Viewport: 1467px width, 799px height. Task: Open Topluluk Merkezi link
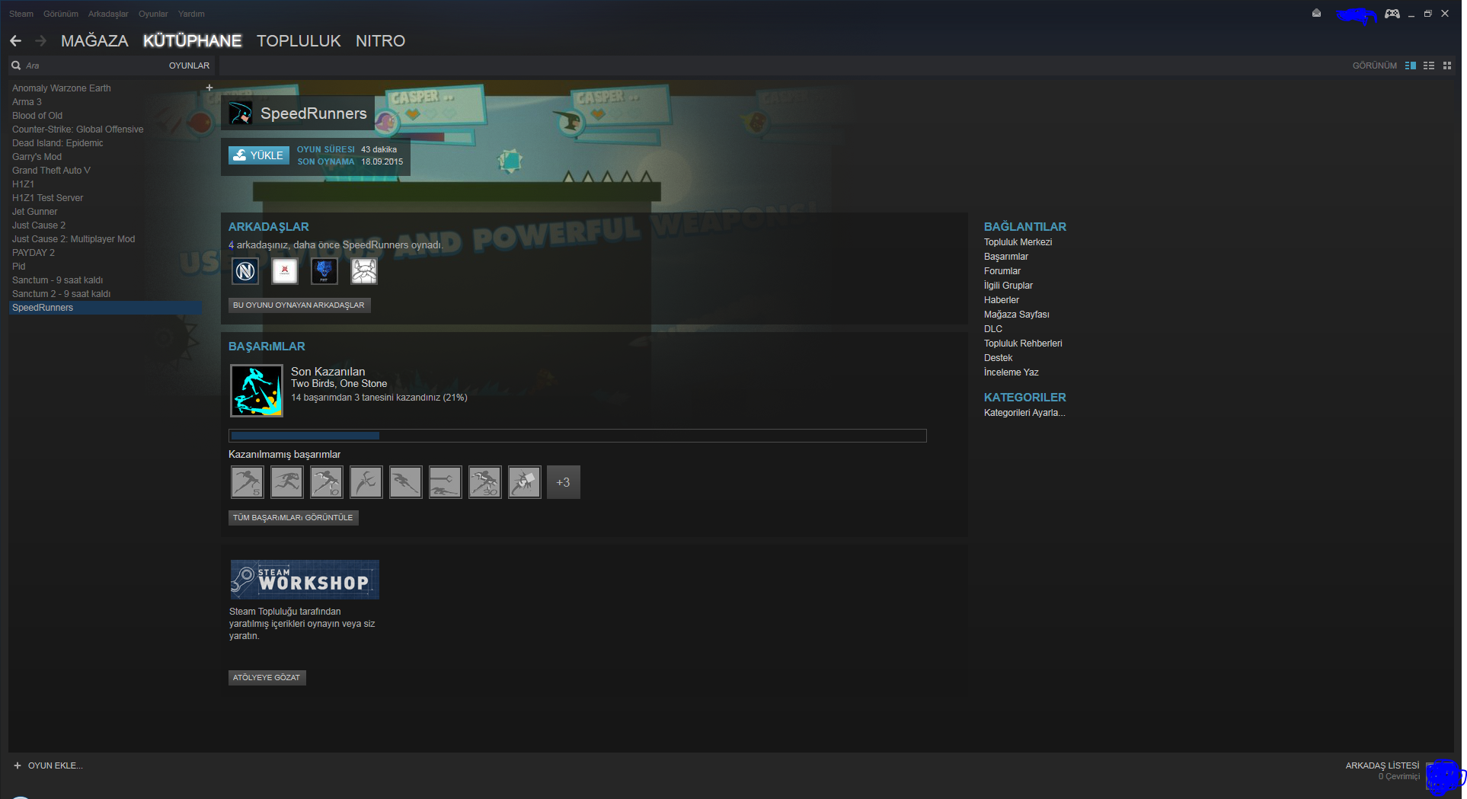1018,242
